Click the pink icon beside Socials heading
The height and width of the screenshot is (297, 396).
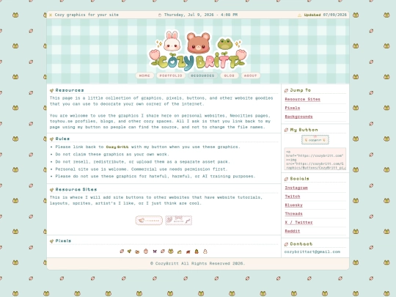click(286, 179)
